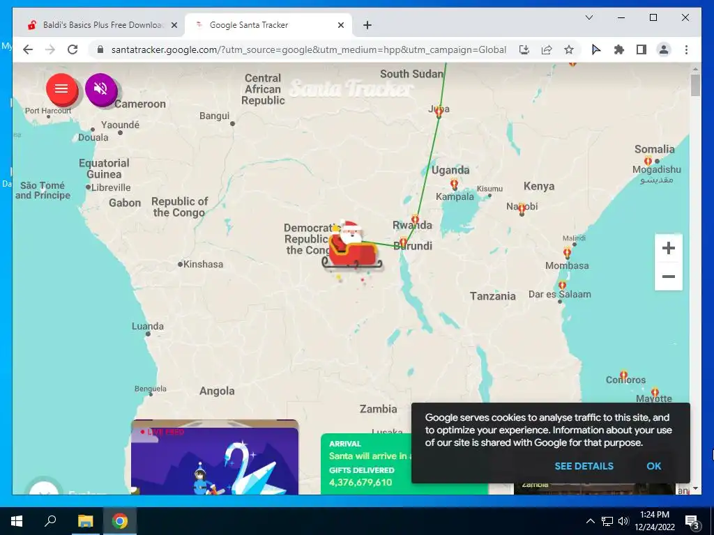This screenshot has width=714, height=535.
Task: Open Chrome extensions puzzle icon
Action: 619,49
